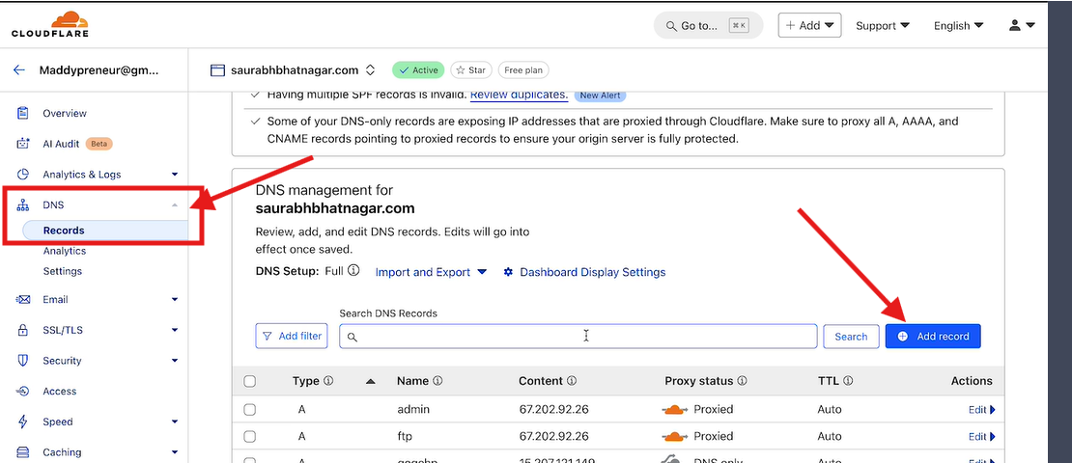Click the Email envelope icon

23,299
